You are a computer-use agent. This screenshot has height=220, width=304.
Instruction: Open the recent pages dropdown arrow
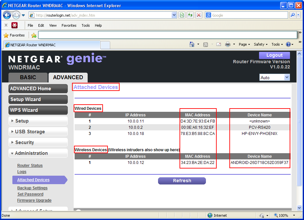click(x=23, y=15)
